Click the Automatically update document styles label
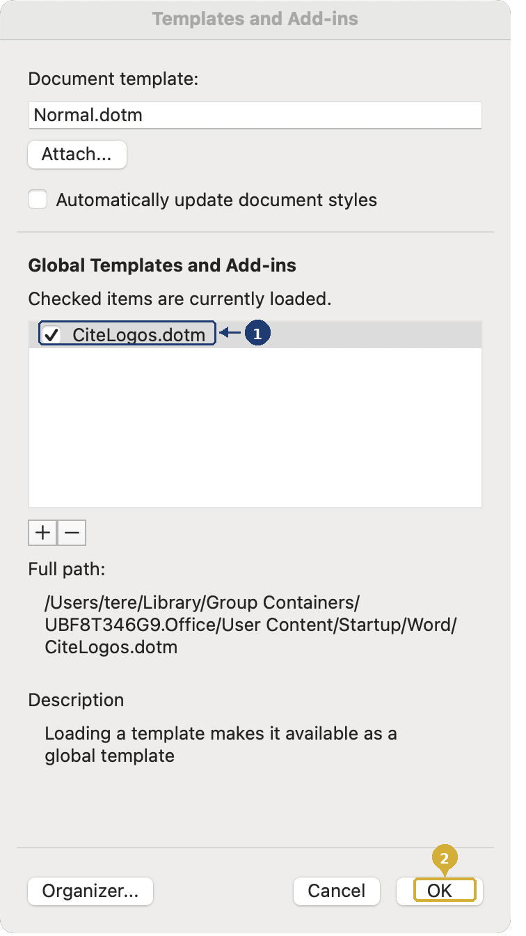 click(216, 201)
